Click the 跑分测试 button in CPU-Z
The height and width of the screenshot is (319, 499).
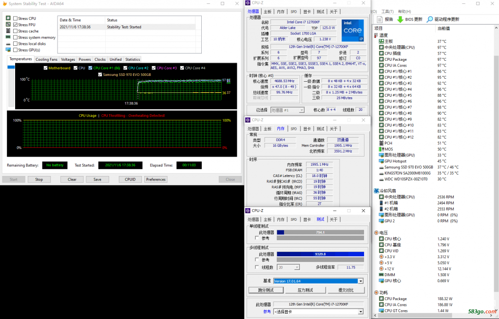266,290
